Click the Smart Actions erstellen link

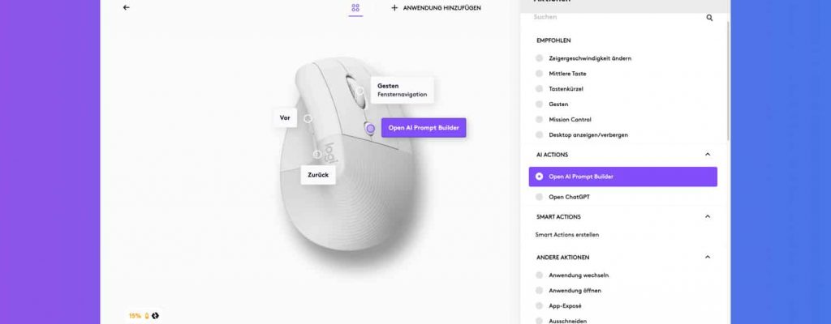tap(567, 235)
